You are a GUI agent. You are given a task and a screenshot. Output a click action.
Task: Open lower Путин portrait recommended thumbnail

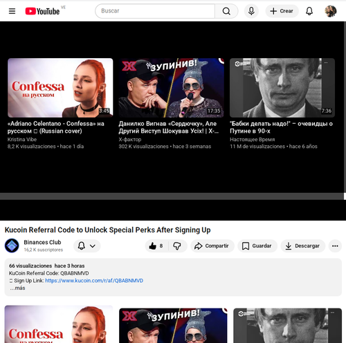(287, 326)
